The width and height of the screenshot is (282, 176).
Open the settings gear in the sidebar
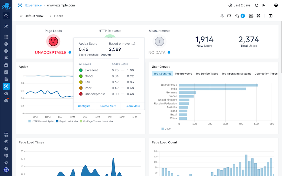pos(6,163)
